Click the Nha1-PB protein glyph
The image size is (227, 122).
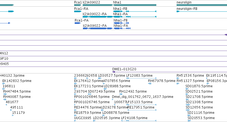pos(121,23)
